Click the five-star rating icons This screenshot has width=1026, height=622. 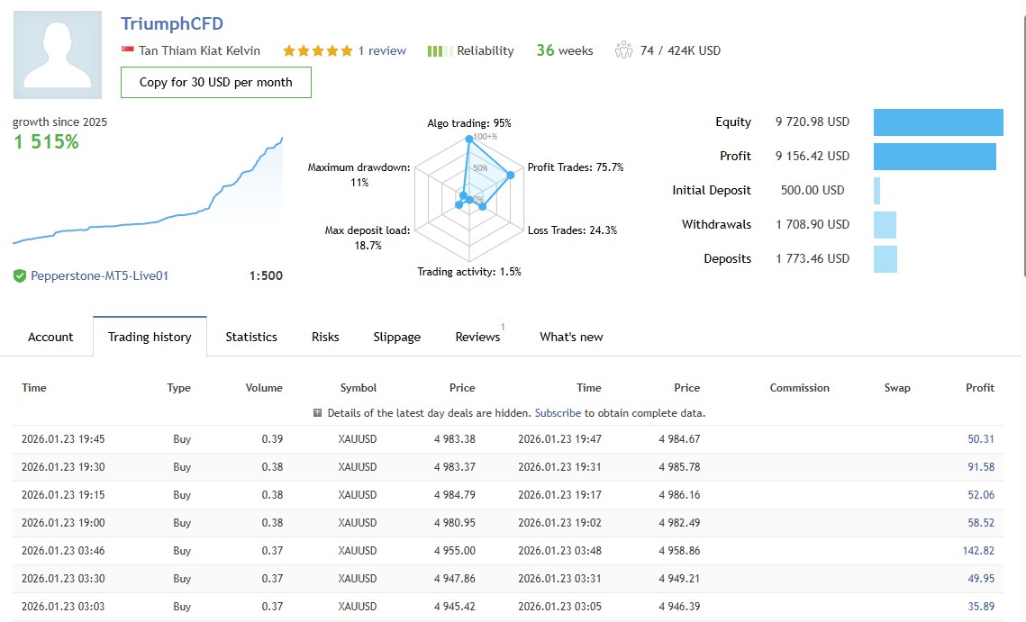[x=317, y=51]
